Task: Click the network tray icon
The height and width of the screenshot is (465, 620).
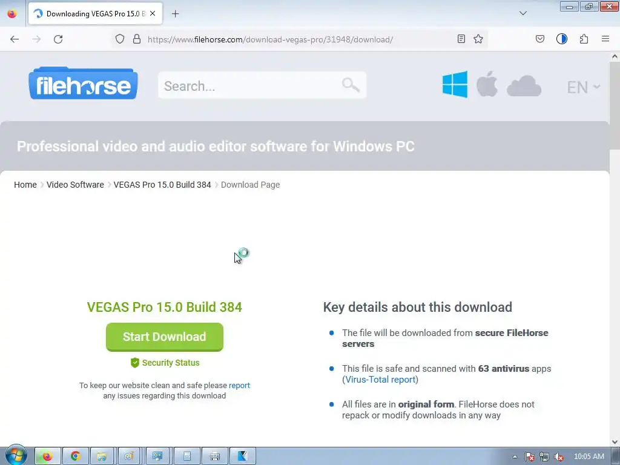Action: (544, 457)
